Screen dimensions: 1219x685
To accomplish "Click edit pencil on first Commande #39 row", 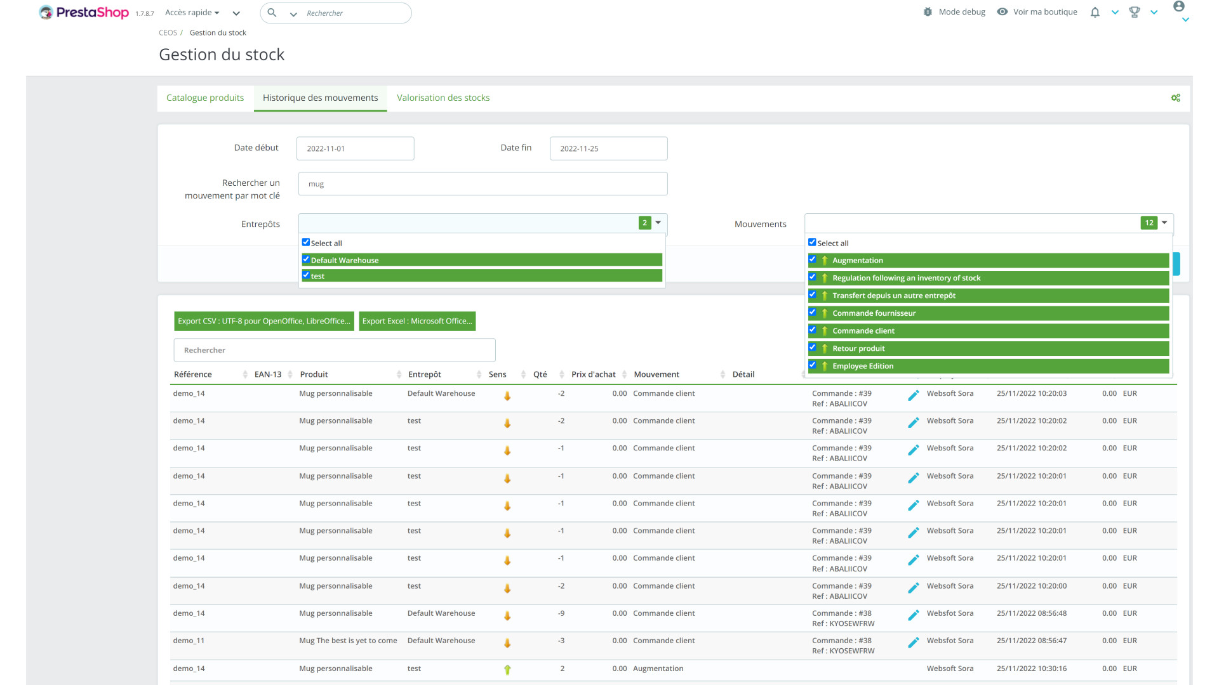I will (913, 396).
